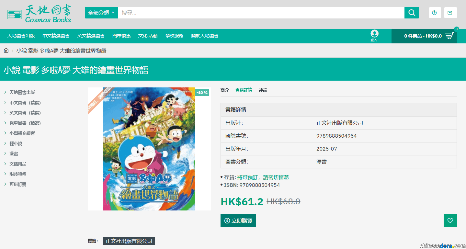
Task: Switch to the 簡介 tab
Action: [224, 90]
